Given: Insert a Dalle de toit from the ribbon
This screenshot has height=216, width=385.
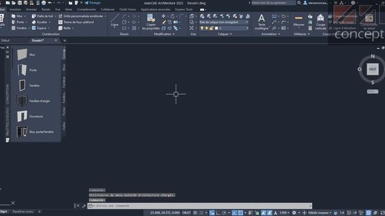Looking at the screenshot, I should point(42,16).
